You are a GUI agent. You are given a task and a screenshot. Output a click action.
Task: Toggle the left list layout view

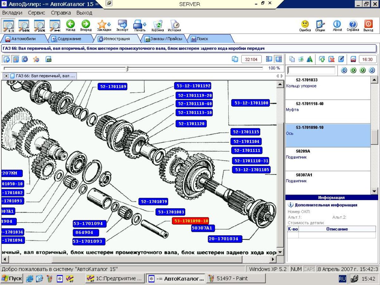tap(269, 59)
